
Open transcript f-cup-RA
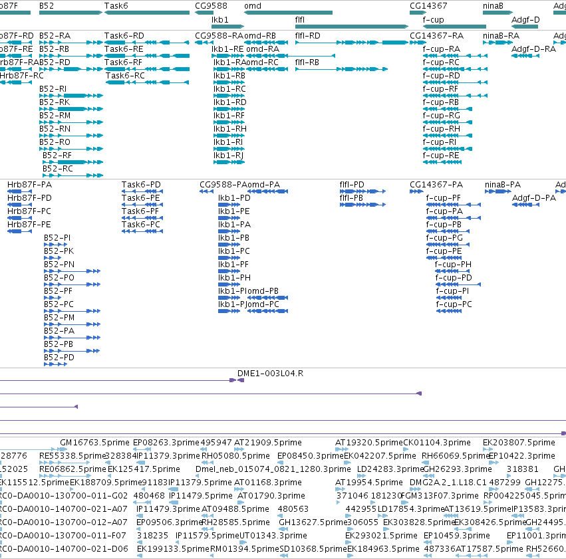click(x=442, y=49)
